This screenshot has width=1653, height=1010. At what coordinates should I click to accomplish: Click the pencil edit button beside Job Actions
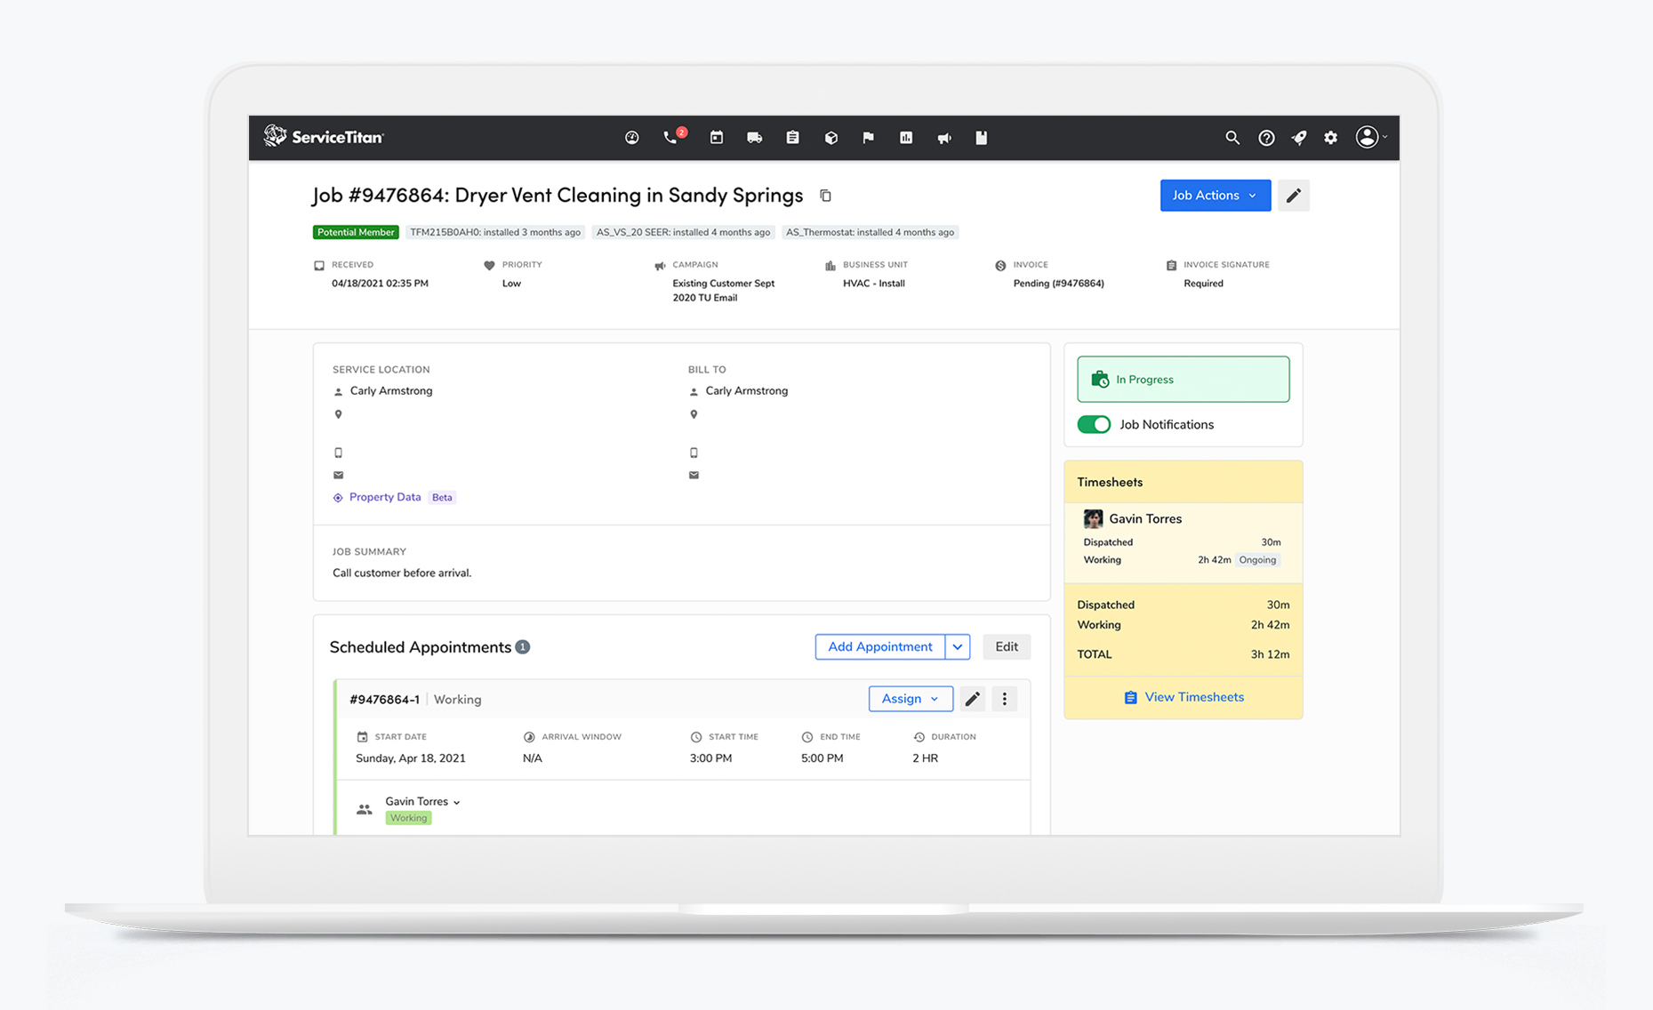click(x=1294, y=196)
